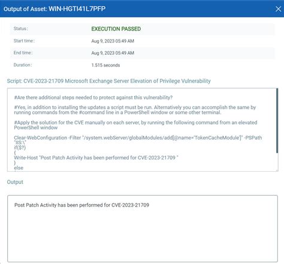Click the 'Duration :' label
The image size is (284, 264).
pos(23,65)
